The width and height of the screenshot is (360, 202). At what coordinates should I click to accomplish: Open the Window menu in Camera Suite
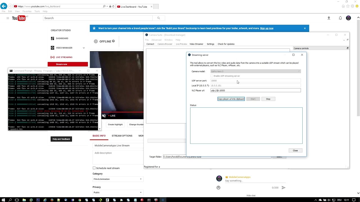tap(168, 40)
